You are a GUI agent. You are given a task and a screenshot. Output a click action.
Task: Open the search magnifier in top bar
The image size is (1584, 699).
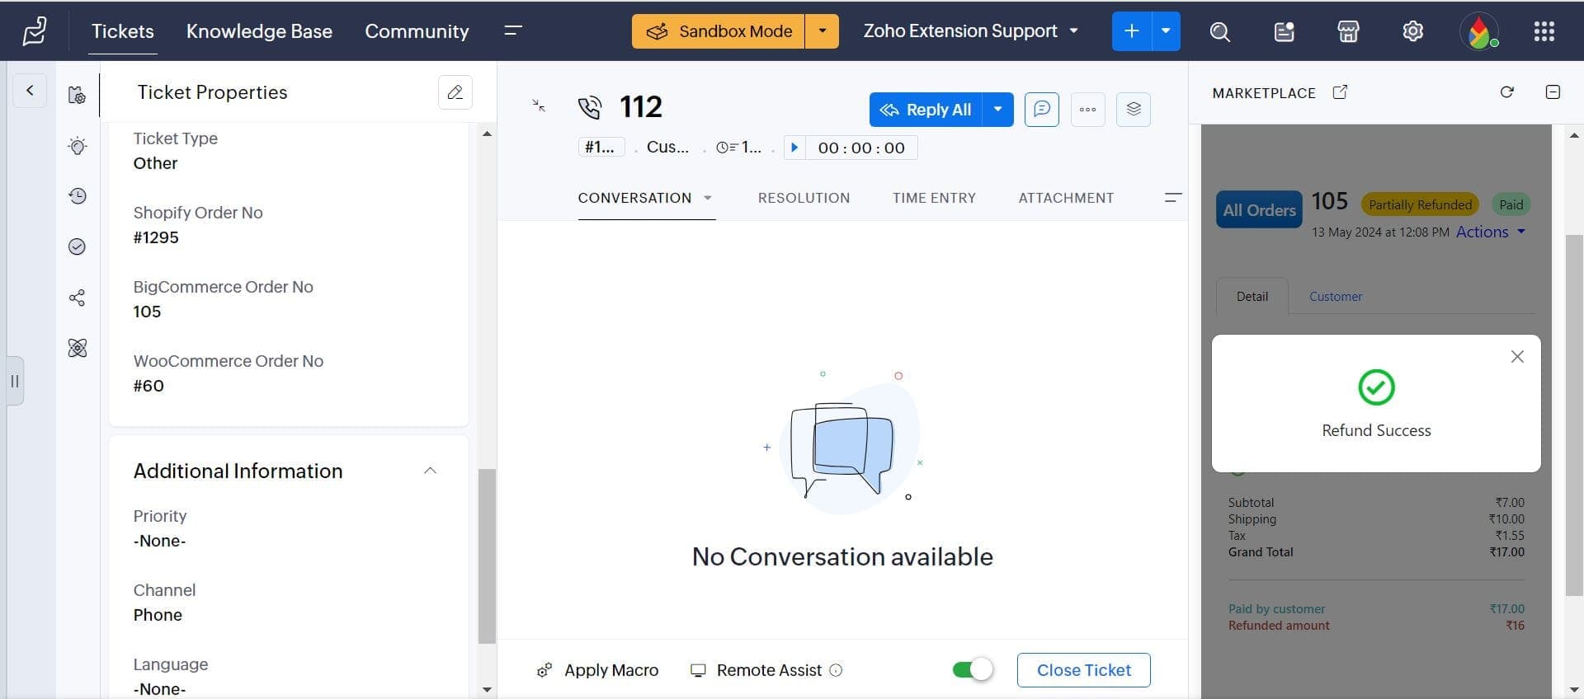click(x=1219, y=31)
